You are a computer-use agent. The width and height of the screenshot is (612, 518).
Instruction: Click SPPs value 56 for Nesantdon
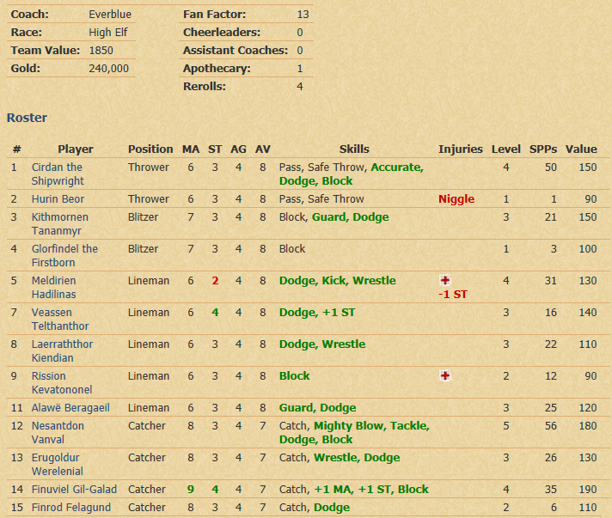(551, 425)
